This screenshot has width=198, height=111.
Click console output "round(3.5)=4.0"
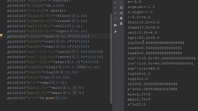point(144,27)
